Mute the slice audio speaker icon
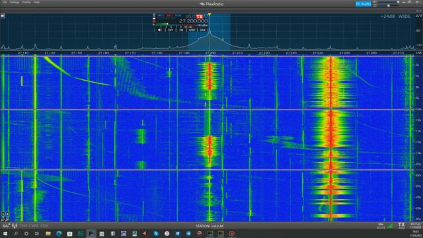The height and width of the screenshot is (238, 423). click(159, 30)
